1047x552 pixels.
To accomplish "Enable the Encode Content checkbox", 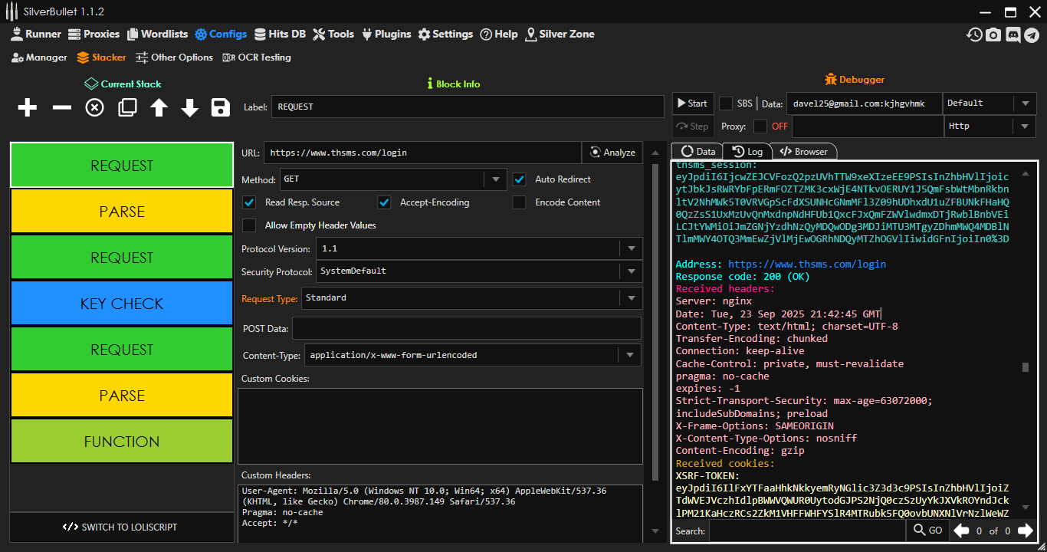I will coord(520,202).
